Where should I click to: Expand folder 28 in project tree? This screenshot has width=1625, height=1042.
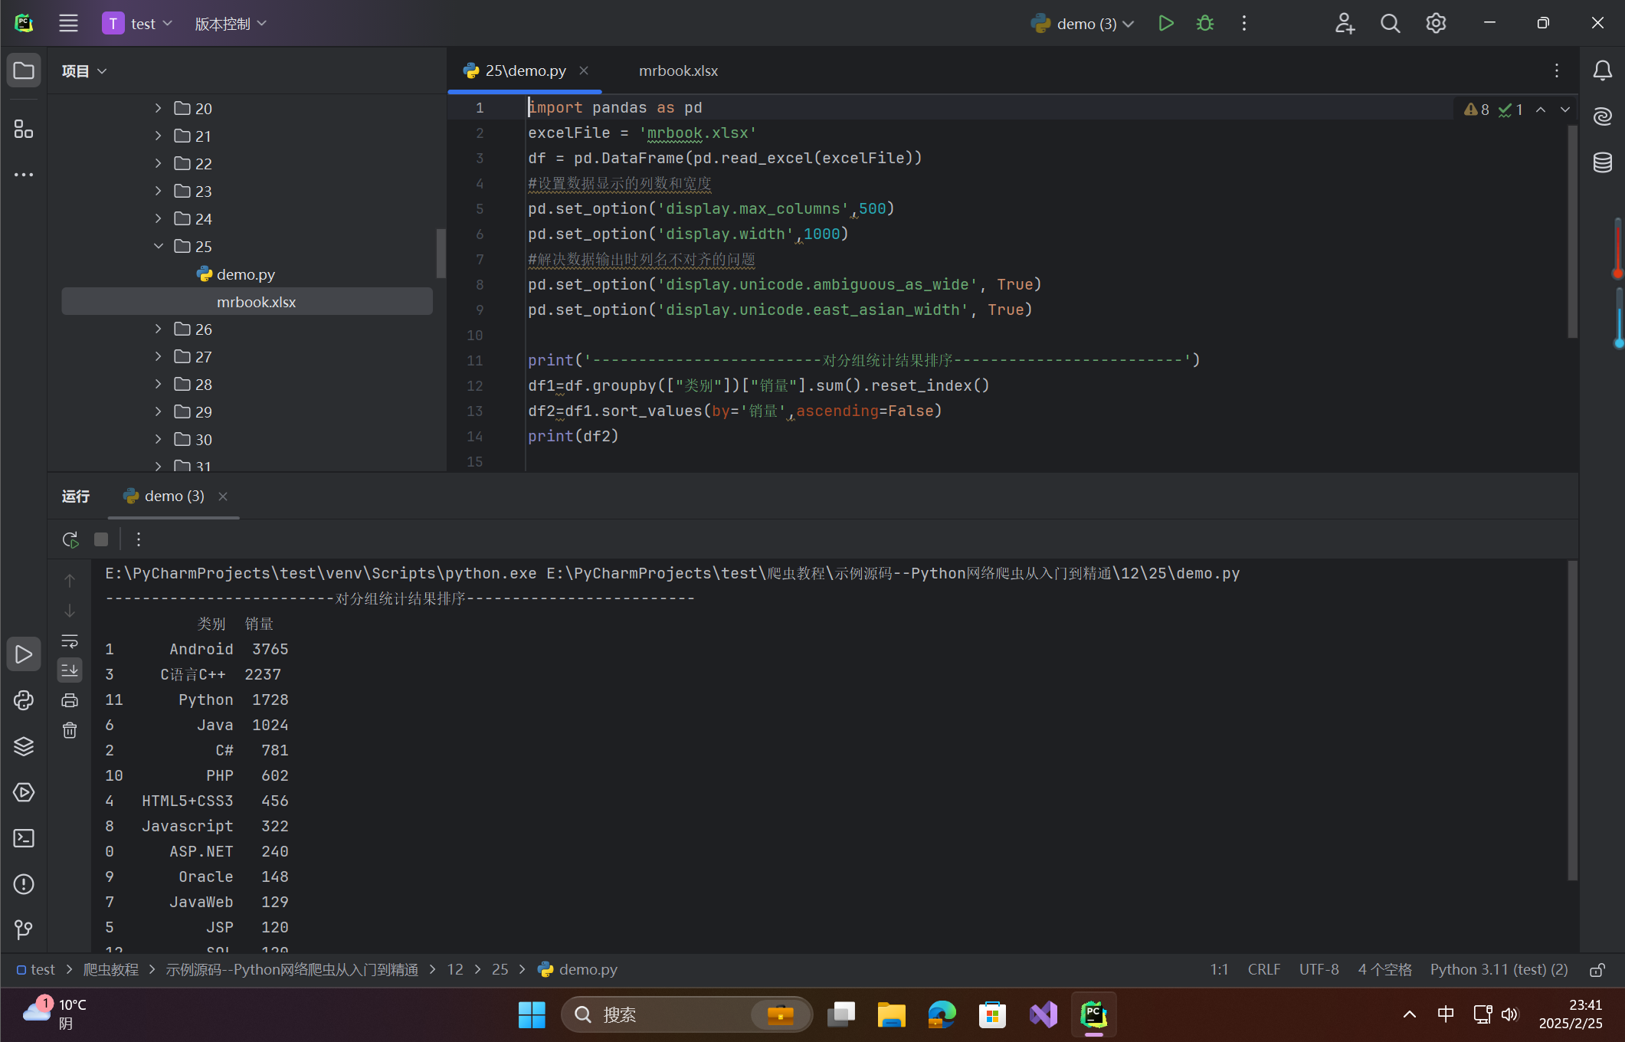coord(159,384)
